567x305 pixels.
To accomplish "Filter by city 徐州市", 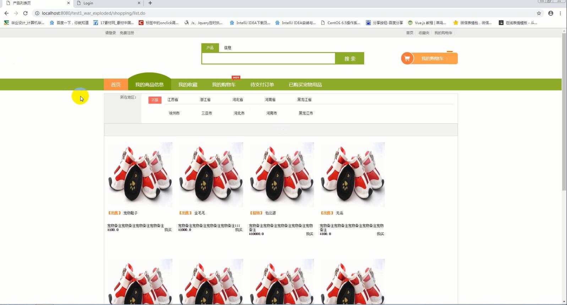I will tap(174, 113).
